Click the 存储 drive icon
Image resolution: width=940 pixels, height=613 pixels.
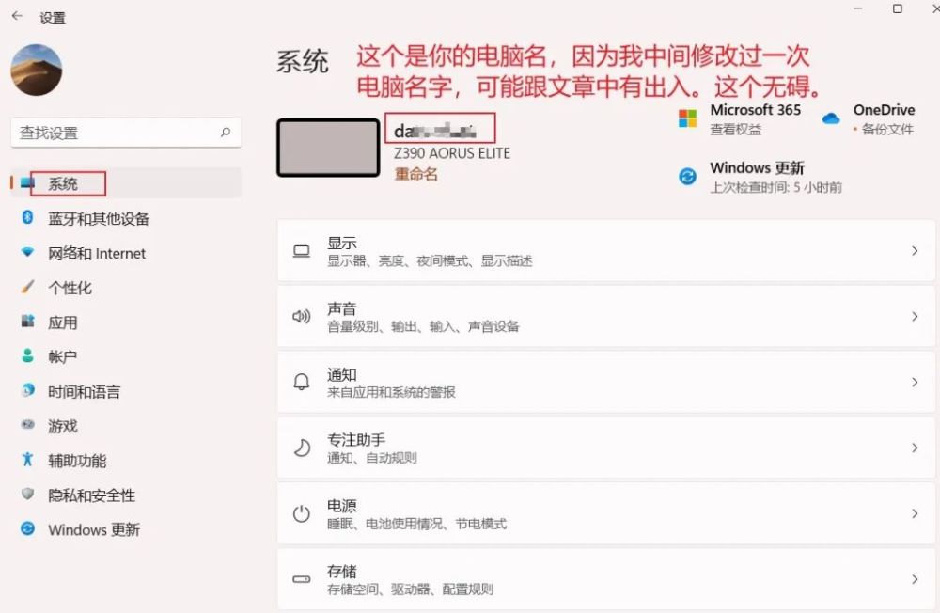pyautogui.click(x=302, y=579)
